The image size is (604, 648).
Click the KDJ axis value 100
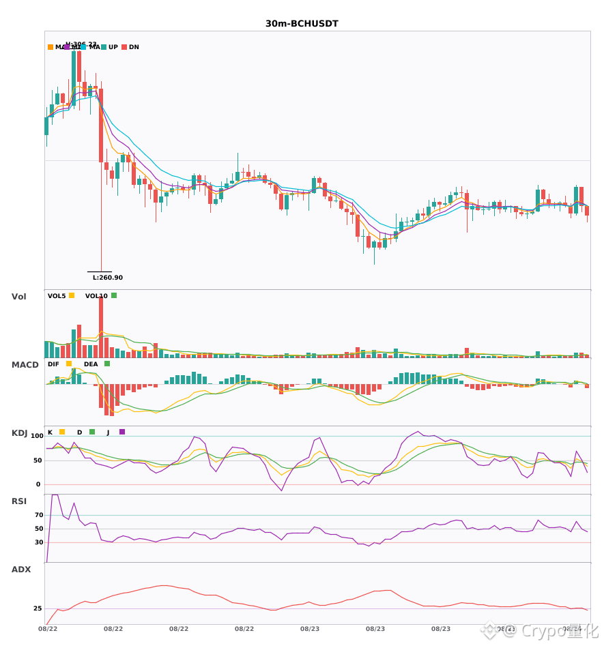[x=38, y=436]
